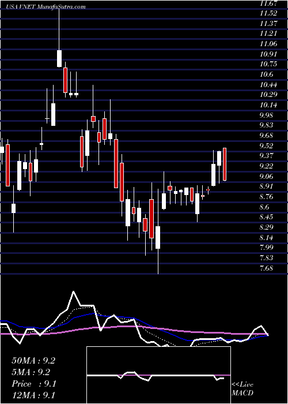
Task: Select the 9.37 price axis label
Action: 266,156
